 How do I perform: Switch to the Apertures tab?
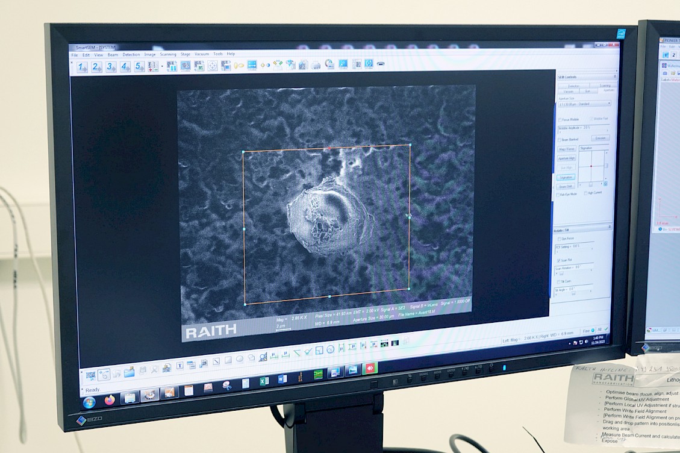pos(609,90)
